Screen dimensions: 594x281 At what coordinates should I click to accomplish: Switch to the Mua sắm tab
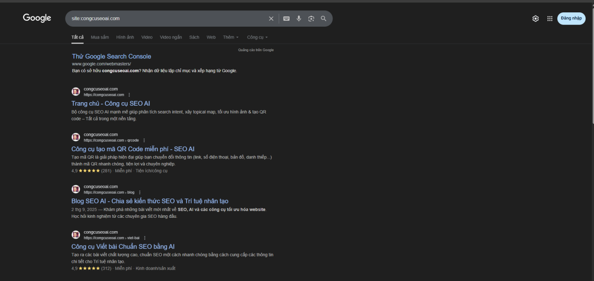tap(99, 37)
